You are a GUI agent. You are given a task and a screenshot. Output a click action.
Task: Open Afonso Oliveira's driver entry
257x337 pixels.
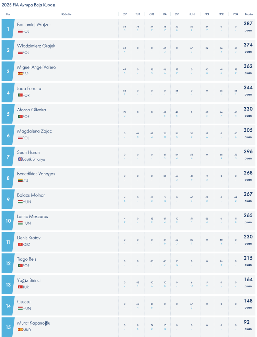[x=31, y=110]
